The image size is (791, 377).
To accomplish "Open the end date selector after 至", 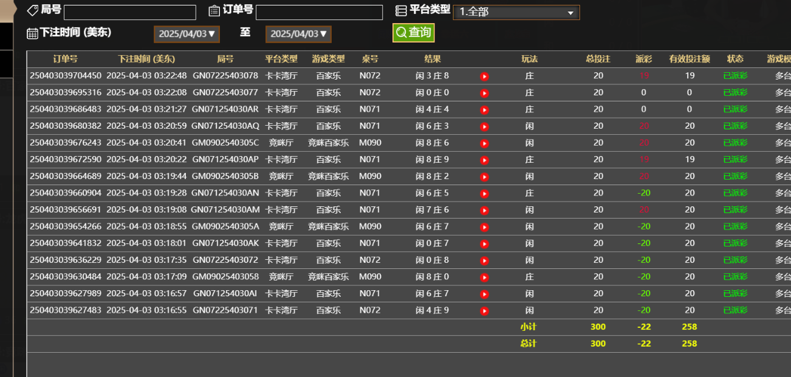I will [298, 34].
